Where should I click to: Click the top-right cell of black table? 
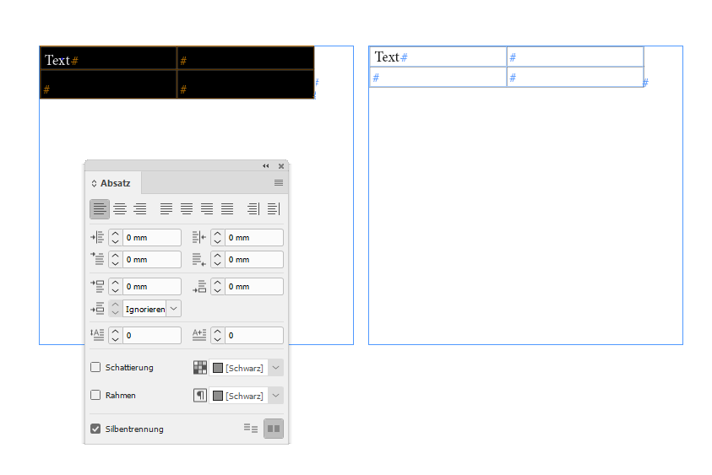point(245,58)
